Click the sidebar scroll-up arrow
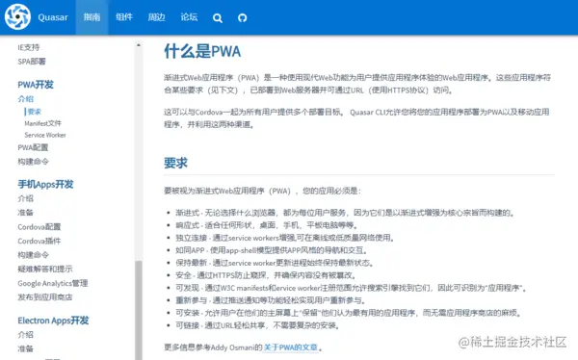 tap(139, 45)
